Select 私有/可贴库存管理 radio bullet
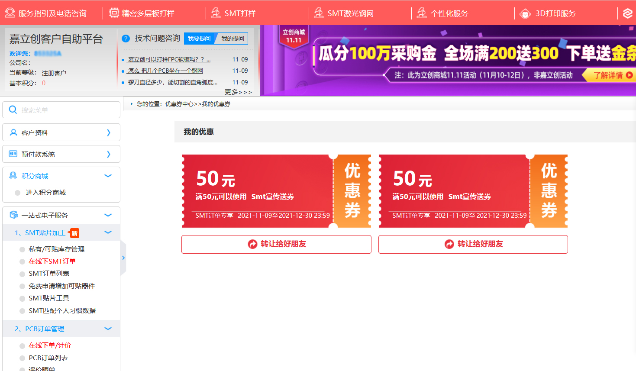The height and width of the screenshot is (371, 636). [x=22, y=249]
